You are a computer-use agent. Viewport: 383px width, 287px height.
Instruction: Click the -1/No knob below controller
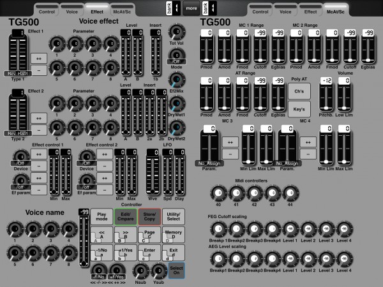click(99, 272)
